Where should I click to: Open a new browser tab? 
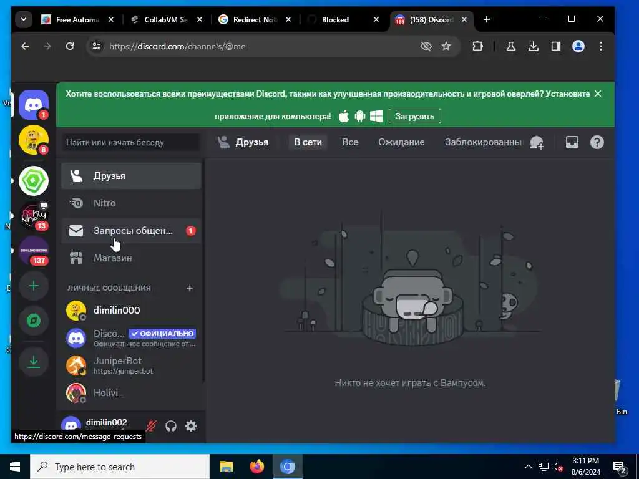click(486, 19)
